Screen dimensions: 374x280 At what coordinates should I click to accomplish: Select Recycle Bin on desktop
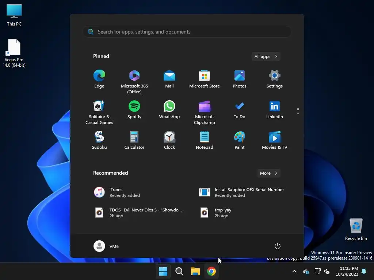[x=356, y=230]
